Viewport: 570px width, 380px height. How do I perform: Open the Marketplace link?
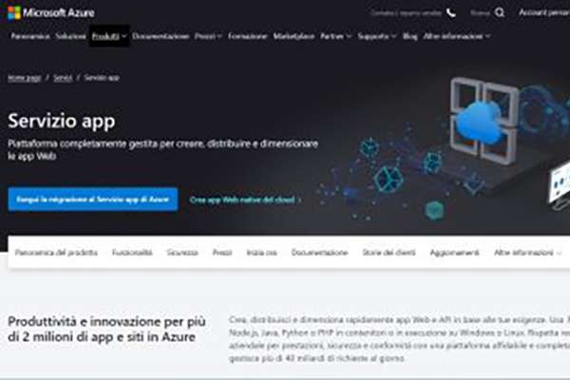294,36
